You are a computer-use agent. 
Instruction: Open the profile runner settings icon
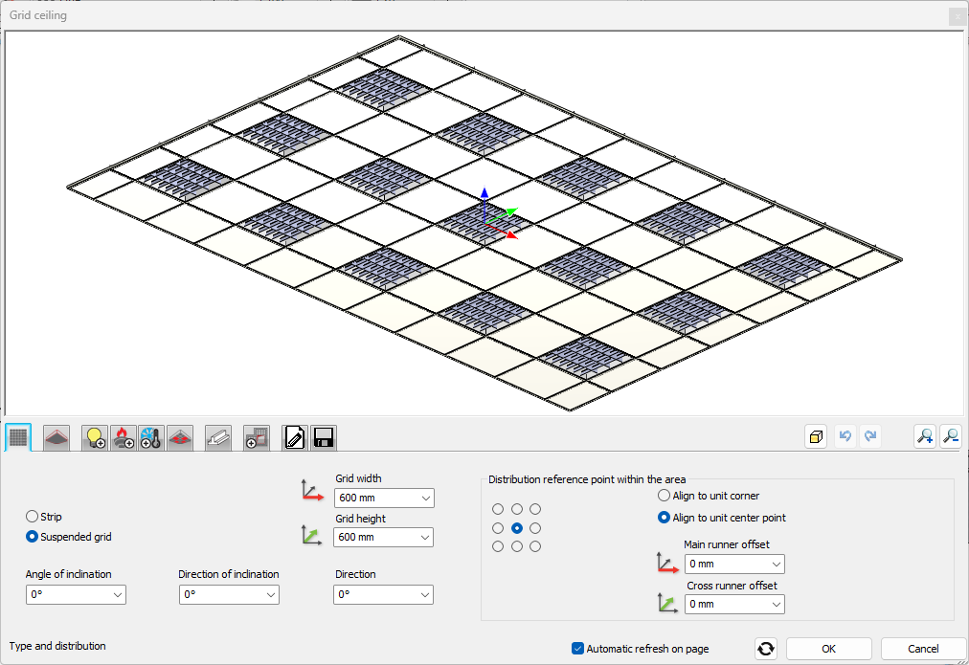click(218, 438)
